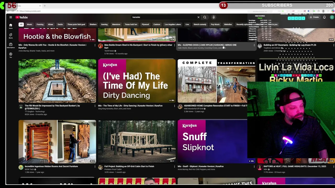Open options menu for Time of My Life mix
The height and width of the screenshot is (188, 335).
point(175,106)
